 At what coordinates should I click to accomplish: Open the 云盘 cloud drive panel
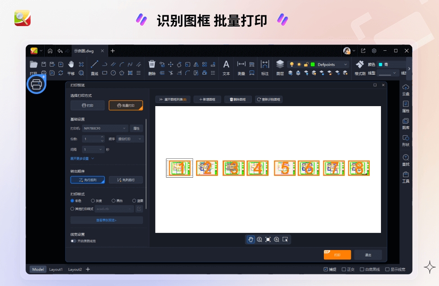tap(406, 89)
